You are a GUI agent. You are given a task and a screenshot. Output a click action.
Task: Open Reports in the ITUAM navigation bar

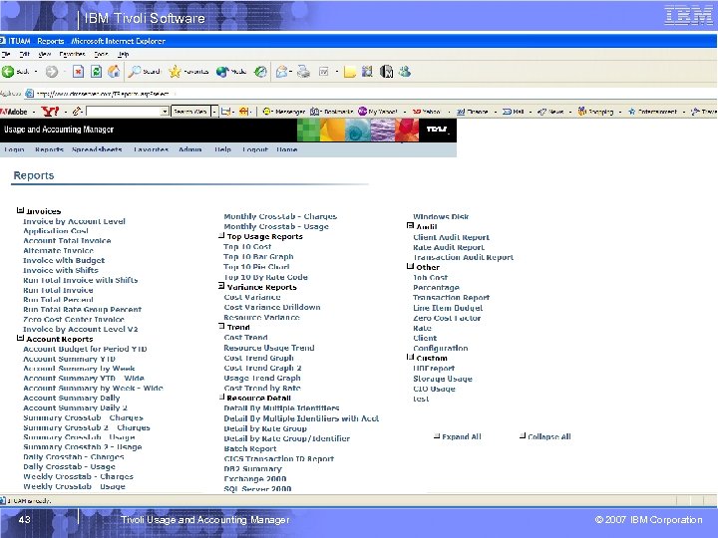click(x=49, y=149)
